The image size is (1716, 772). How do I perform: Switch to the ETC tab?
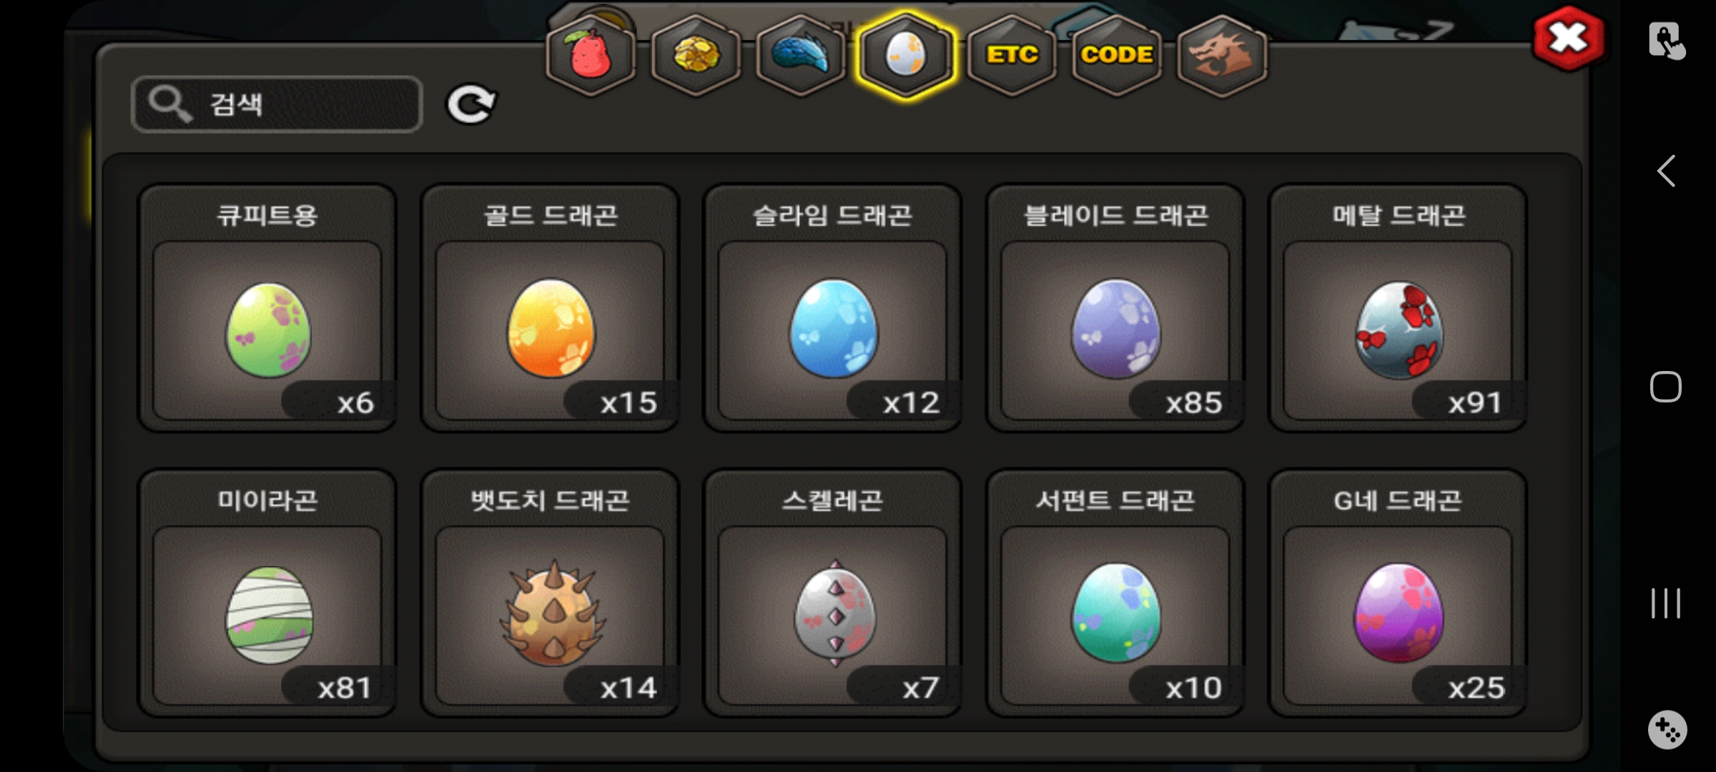pos(1012,56)
